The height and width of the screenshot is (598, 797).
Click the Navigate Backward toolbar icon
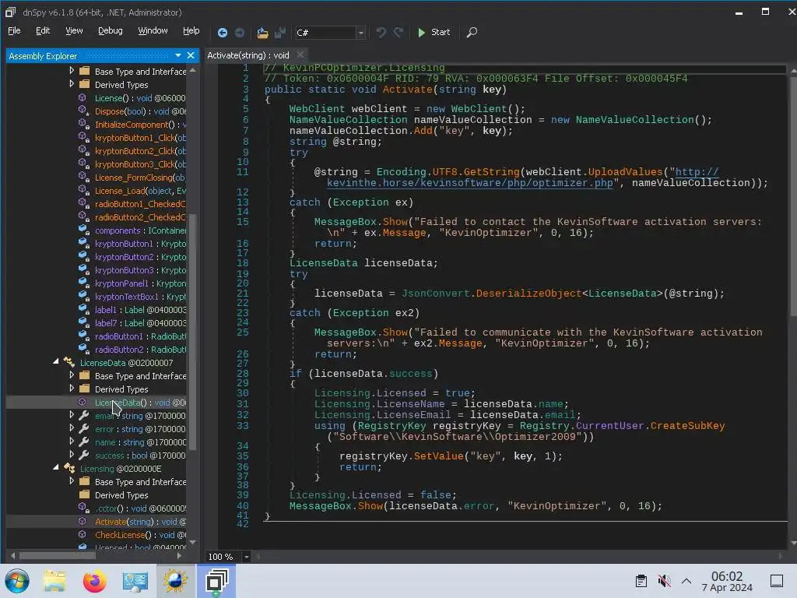(222, 33)
